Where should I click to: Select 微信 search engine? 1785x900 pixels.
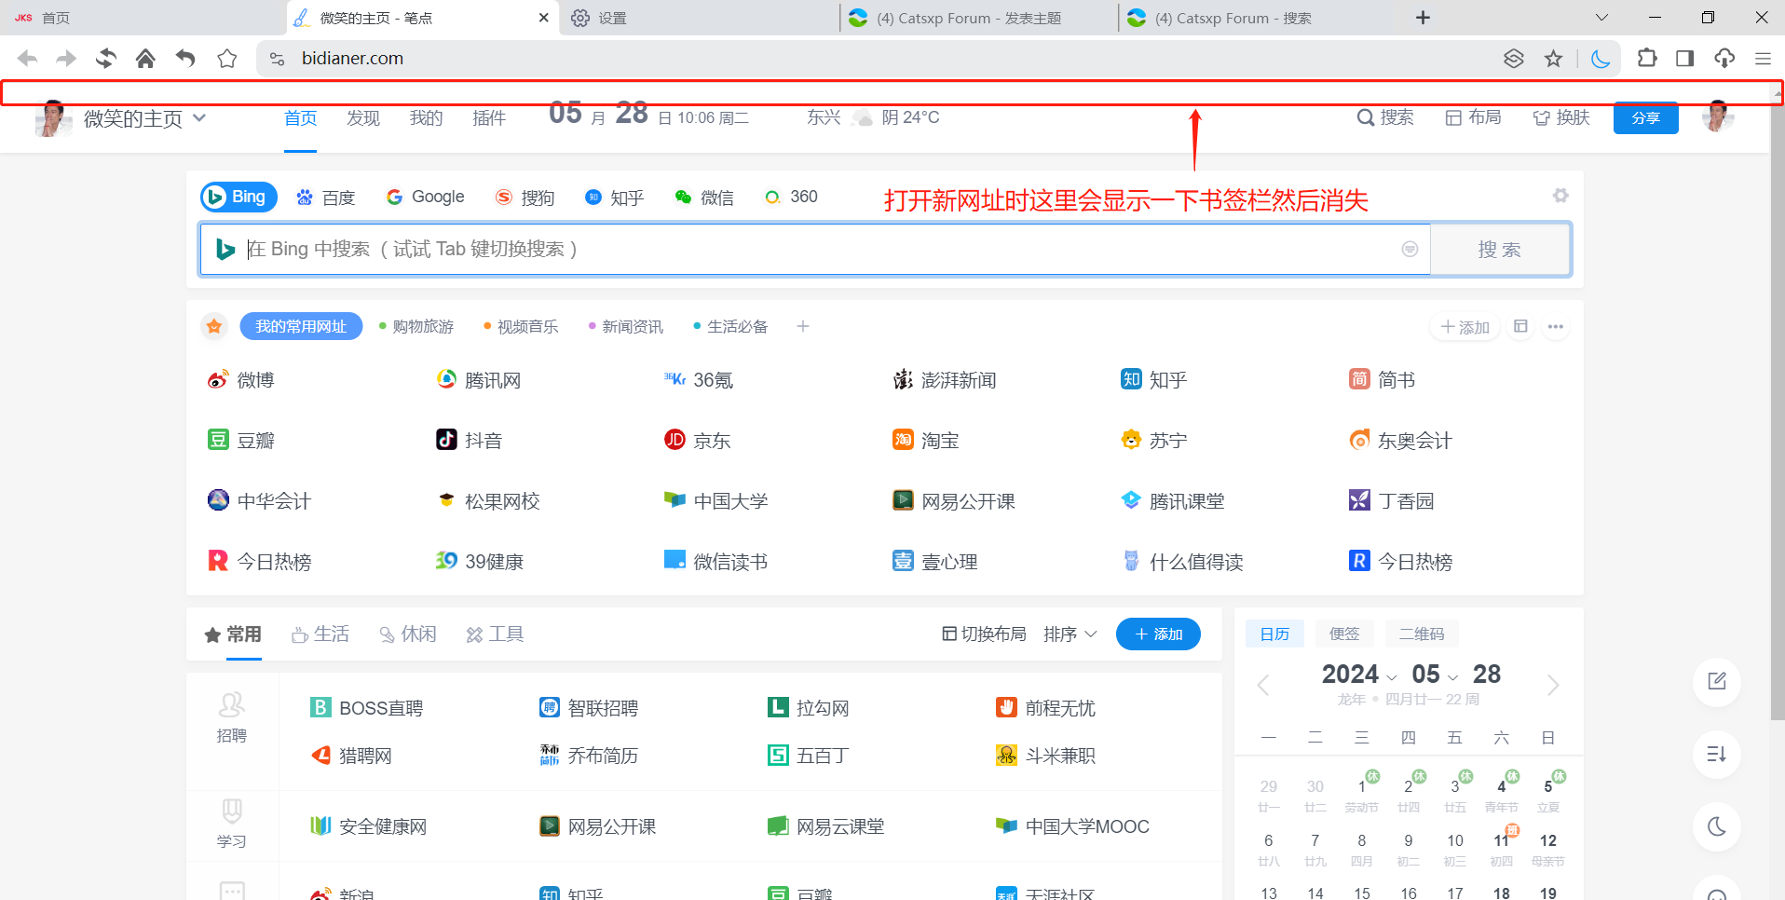tap(704, 198)
